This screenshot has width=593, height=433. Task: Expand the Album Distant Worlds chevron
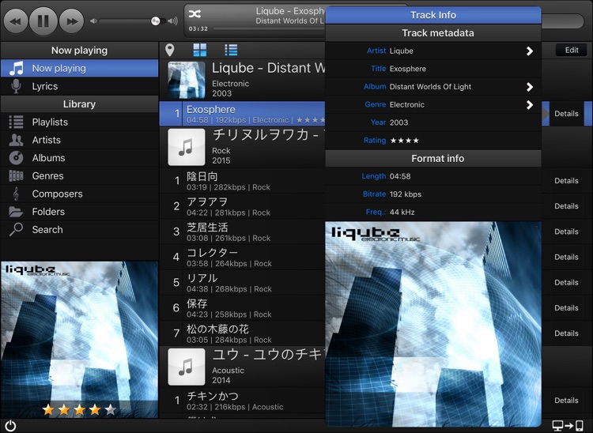point(530,87)
